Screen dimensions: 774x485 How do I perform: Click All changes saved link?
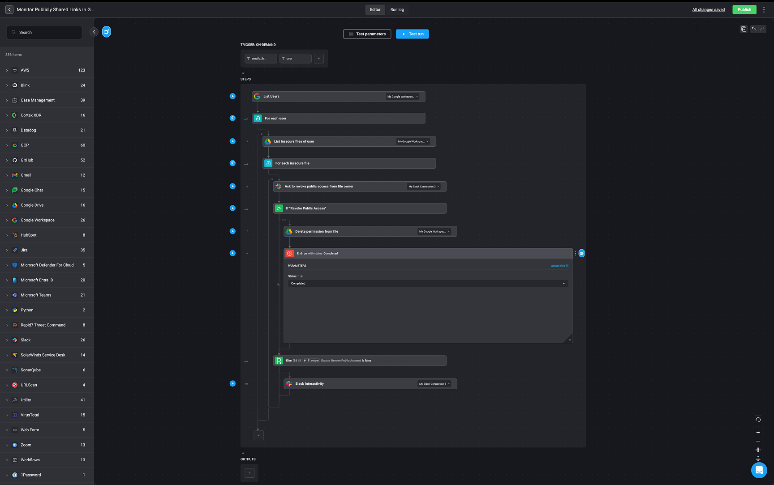(708, 9)
